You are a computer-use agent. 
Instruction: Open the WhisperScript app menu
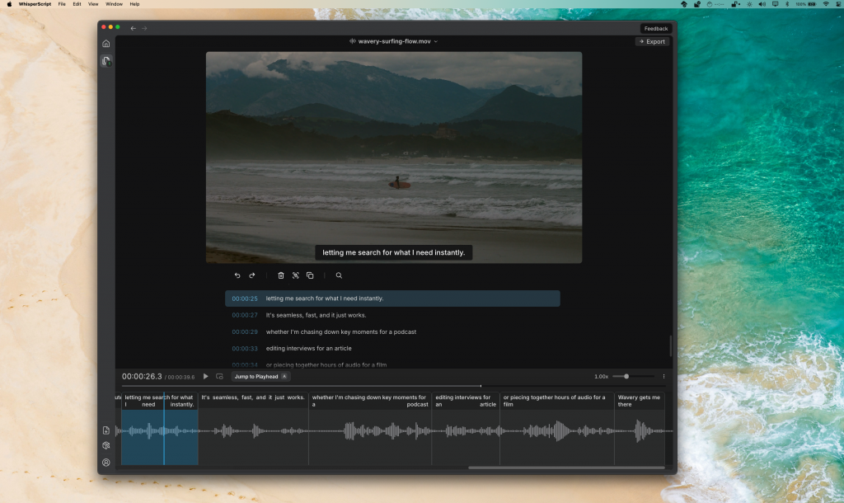35,4
